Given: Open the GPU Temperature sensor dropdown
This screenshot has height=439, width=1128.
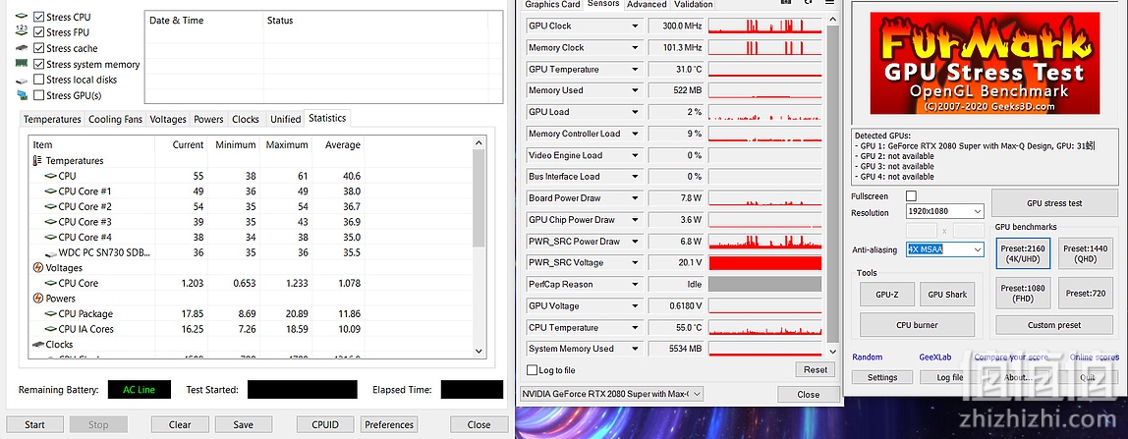Looking at the screenshot, I should pyautogui.click(x=635, y=69).
